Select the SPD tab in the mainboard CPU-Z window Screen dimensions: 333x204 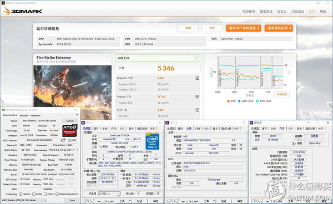(x=206, y=129)
